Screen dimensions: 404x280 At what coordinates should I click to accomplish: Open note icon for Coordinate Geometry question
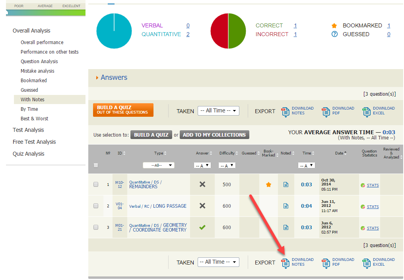286,228
